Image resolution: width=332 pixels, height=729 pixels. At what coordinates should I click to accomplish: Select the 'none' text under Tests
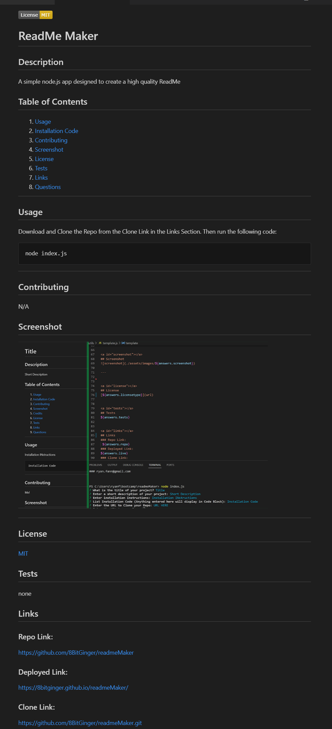click(x=25, y=594)
